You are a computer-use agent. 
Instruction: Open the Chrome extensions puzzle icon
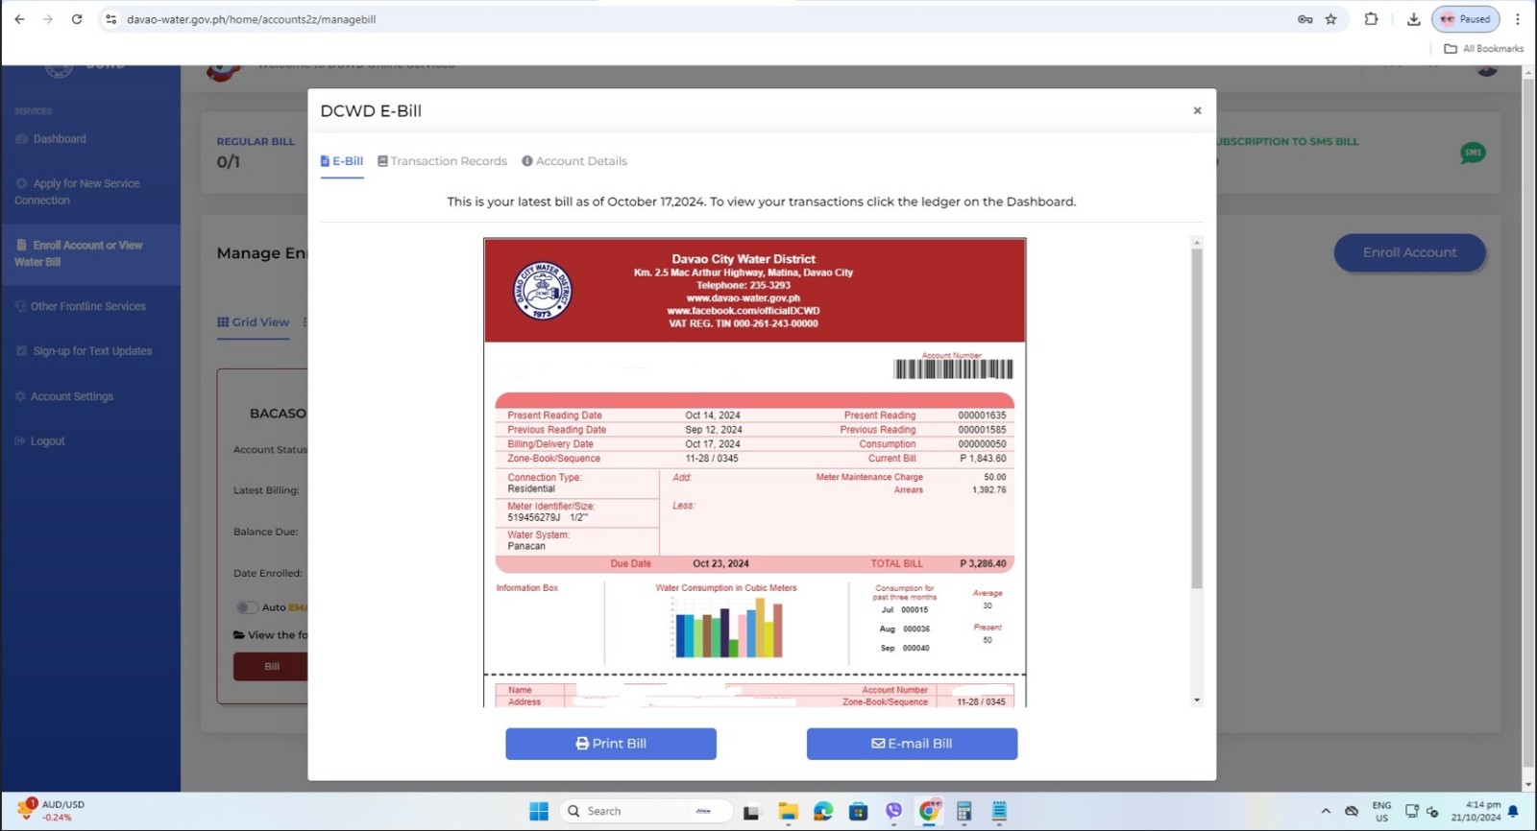point(1371,19)
